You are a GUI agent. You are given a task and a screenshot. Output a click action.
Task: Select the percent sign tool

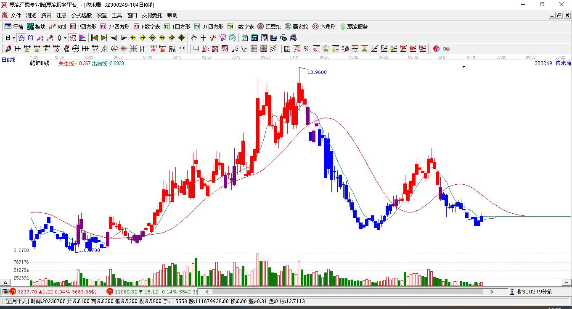pos(307,49)
